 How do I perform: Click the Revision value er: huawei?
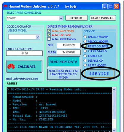point(48,104)
